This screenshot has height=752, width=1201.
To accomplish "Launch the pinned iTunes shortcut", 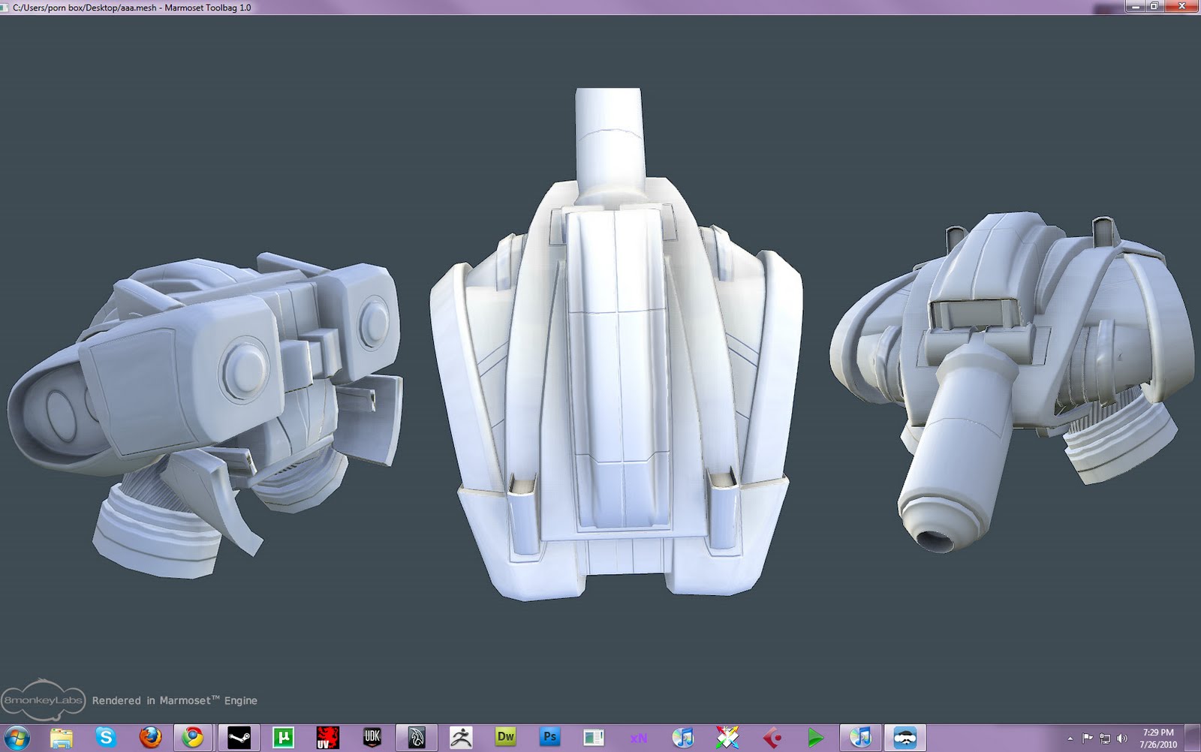I will tap(682, 738).
